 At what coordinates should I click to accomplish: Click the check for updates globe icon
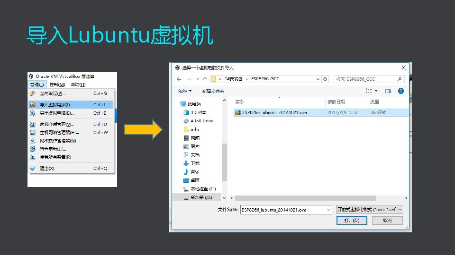tap(33, 149)
